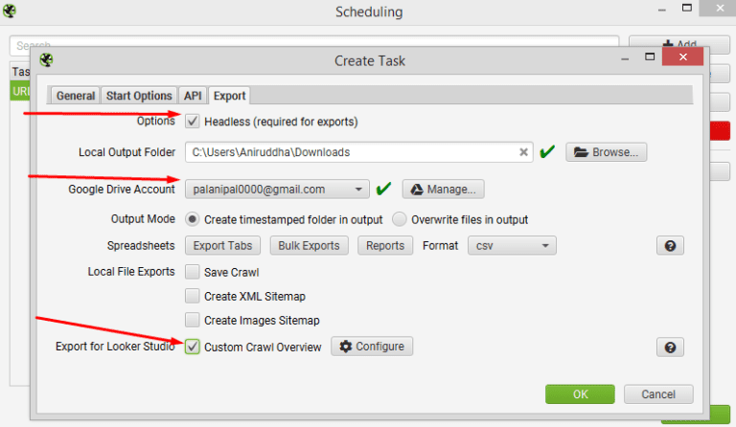This screenshot has height=427, width=736.
Task: Enable the Save Crawl checkbox
Action: pos(192,272)
